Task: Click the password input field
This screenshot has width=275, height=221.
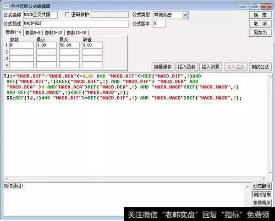Action: tap(110, 15)
